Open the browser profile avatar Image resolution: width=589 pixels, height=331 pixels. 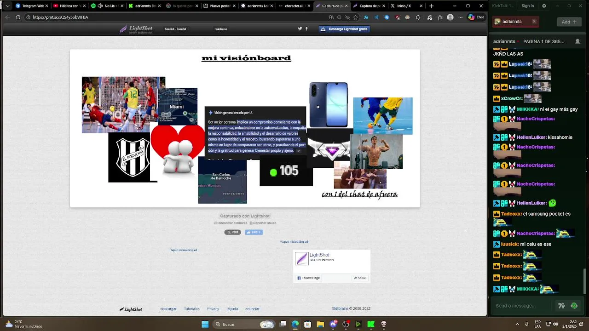(450, 17)
